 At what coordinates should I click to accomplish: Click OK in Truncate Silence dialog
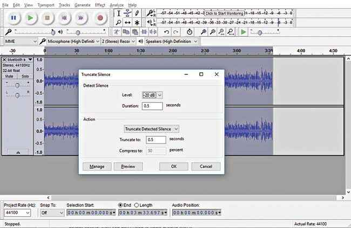point(174,167)
